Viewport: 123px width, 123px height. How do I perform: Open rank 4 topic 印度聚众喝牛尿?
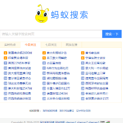tap(18, 58)
